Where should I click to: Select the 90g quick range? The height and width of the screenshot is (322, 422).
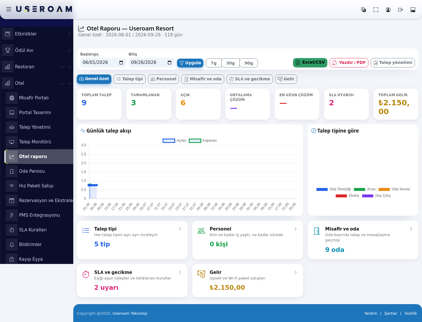point(249,63)
